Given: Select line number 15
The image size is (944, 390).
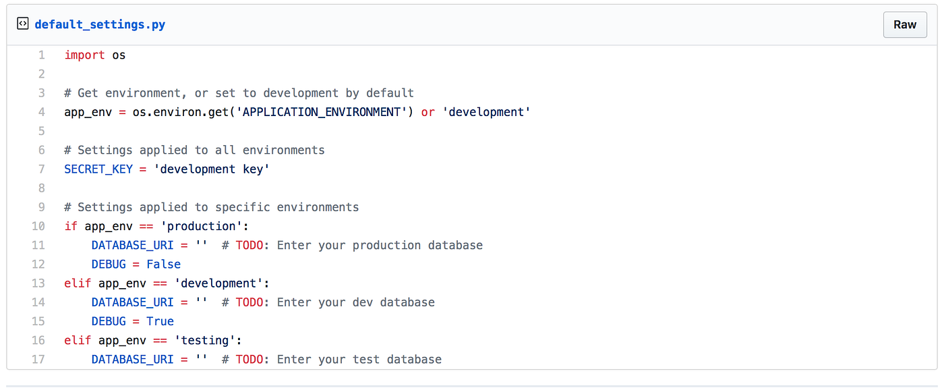Looking at the screenshot, I should pos(38,321).
